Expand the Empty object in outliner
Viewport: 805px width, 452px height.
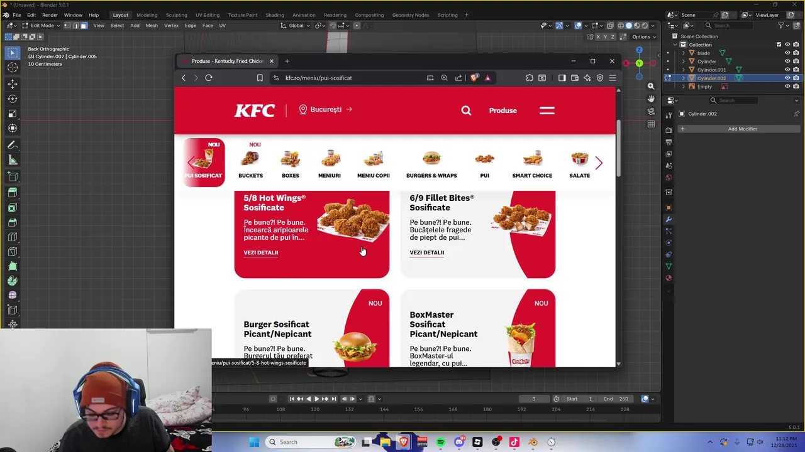click(684, 87)
